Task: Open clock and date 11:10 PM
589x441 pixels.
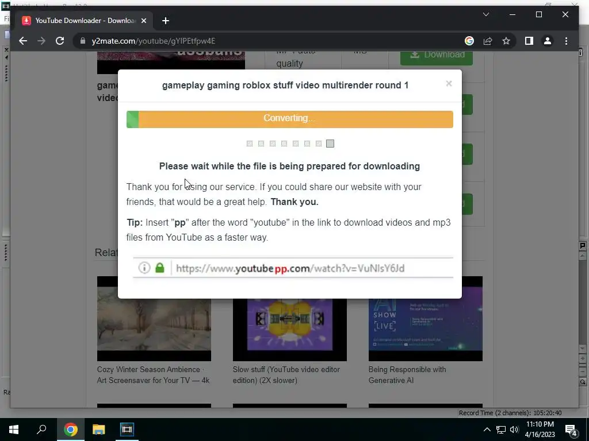Action: (x=540, y=430)
